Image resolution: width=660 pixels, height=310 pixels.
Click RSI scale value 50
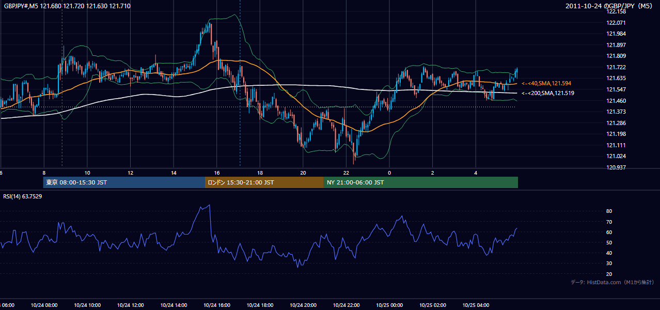point(609,242)
